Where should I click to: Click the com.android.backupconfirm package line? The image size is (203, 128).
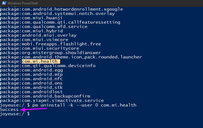click(45, 96)
